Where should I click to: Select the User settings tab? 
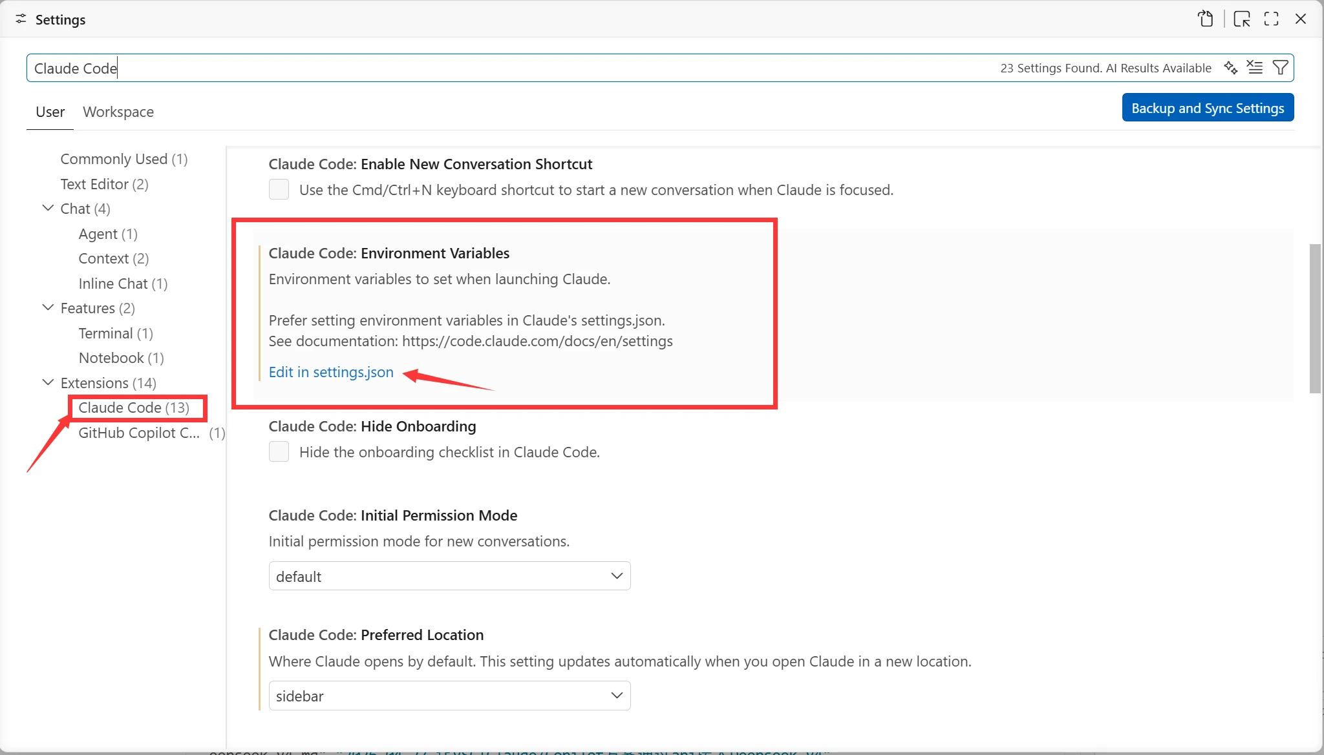click(x=50, y=112)
